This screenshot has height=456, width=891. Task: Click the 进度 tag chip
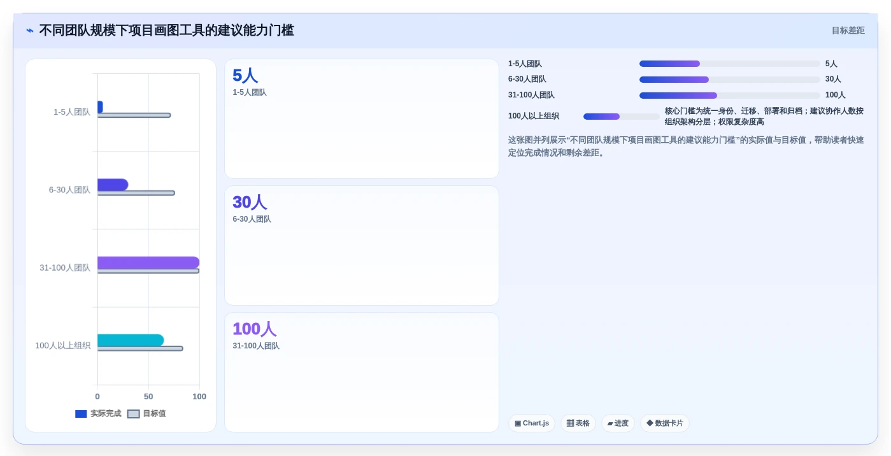[618, 424]
